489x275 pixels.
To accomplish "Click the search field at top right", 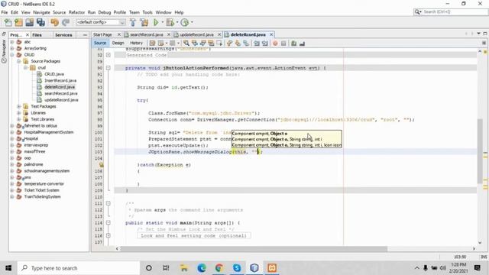I will point(455,12).
